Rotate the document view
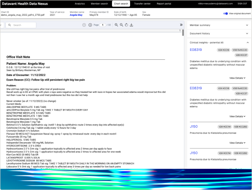Viewport: 252px width, 190px height. [x=127, y=25]
